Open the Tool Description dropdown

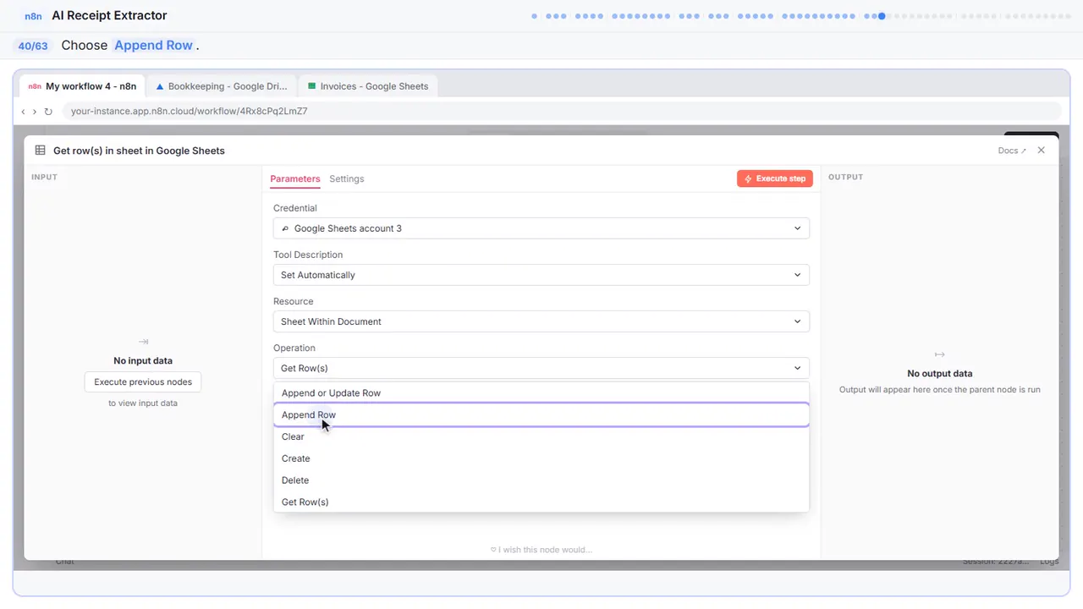541,275
